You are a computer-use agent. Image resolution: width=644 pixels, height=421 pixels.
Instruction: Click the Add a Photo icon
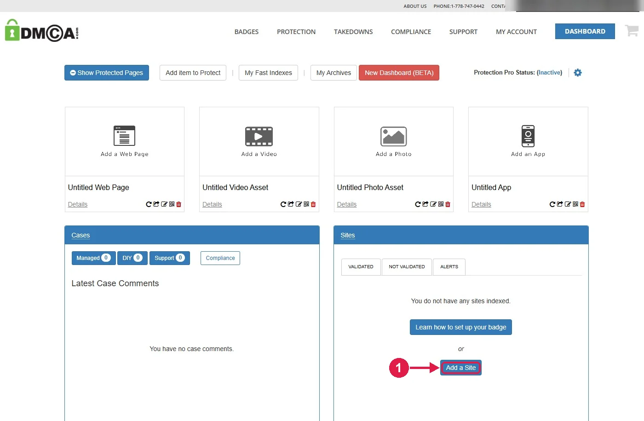(394, 136)
